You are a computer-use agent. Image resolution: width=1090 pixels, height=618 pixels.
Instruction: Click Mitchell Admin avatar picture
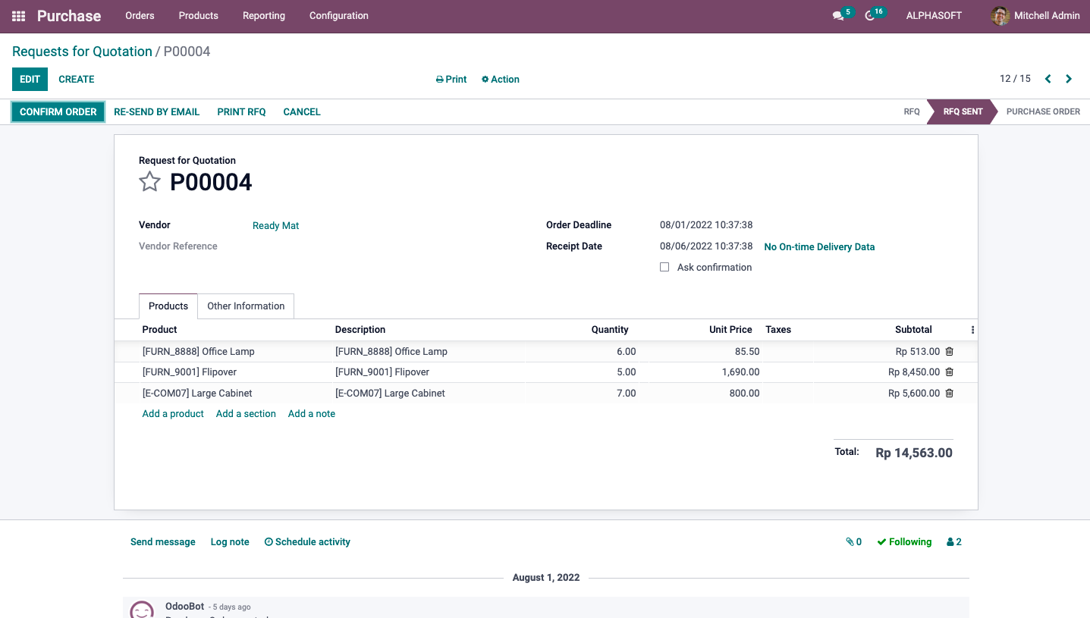click(x=1000, y=16)
